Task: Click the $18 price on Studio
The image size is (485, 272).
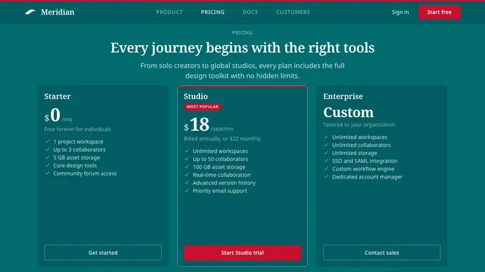Action: [x=196, y=125]
